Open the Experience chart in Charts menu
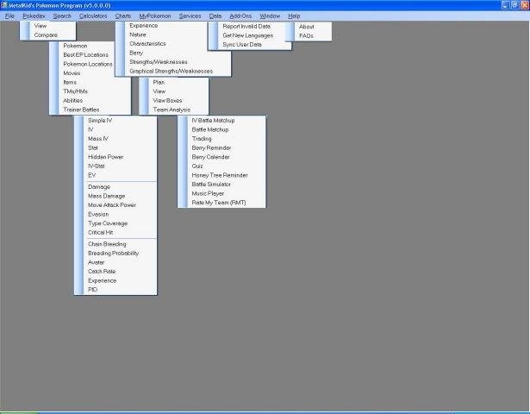Image resolution: width=530 pixels, height=414 pixels. pos(144,25)
